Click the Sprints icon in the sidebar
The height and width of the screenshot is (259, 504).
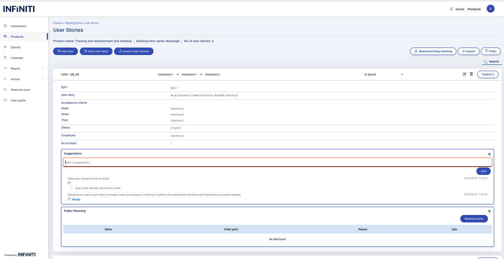point(5,47)
